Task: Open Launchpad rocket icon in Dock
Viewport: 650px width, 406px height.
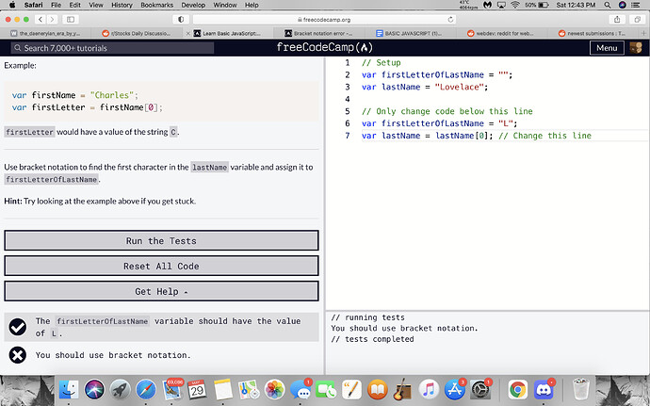Action: (121, 390)
